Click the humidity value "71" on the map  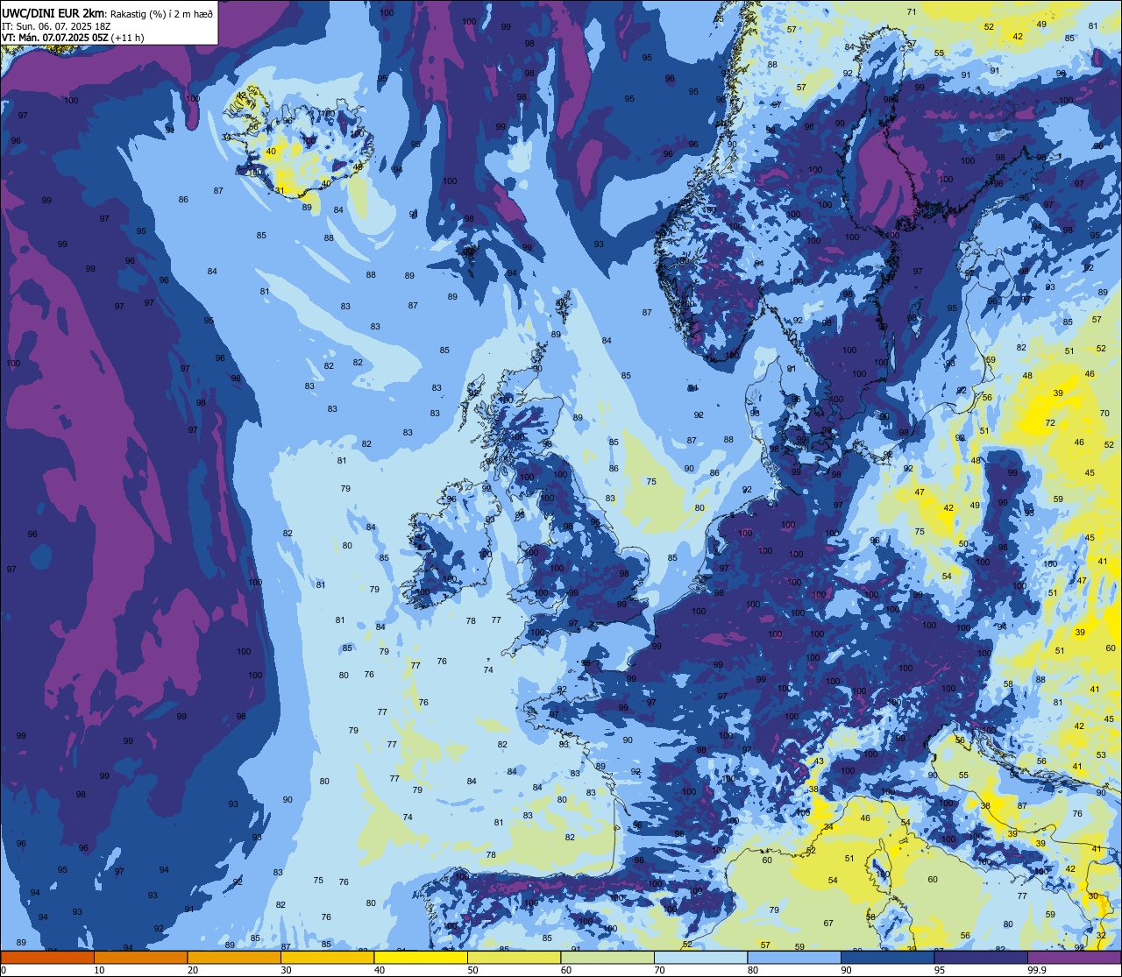tap(912, 11)
